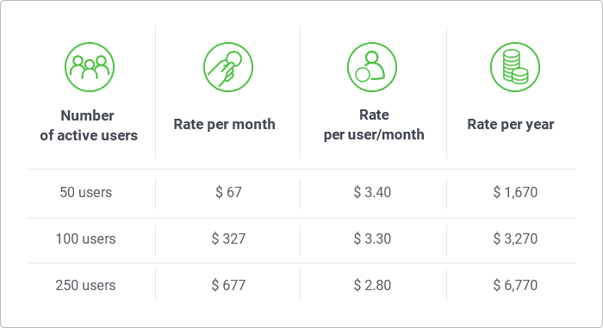Select the Rate per year header
This screenshot has height=328, width=603.
510,124
